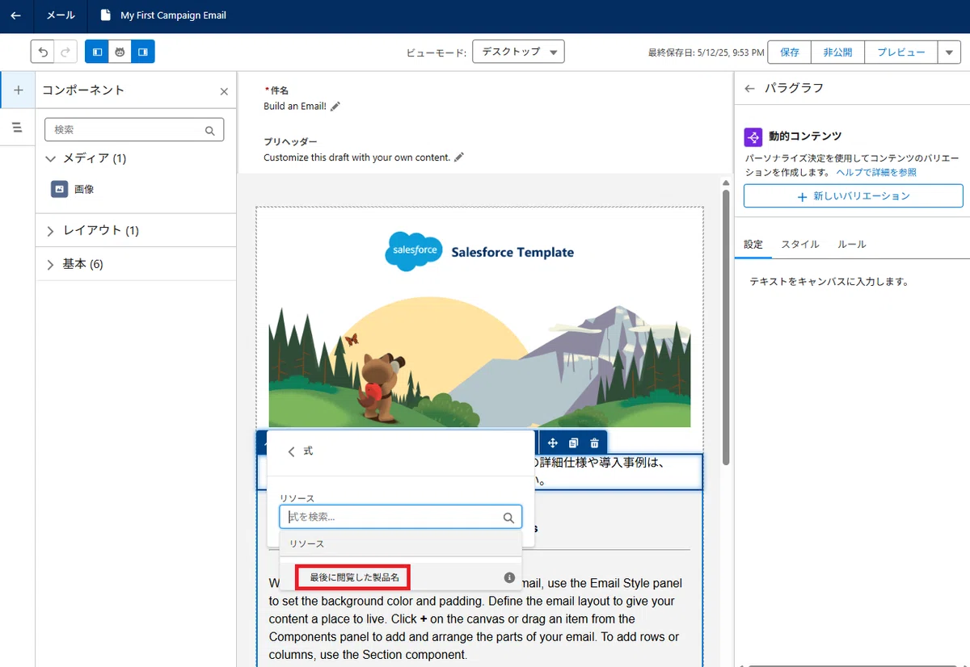The image size is (970, 667).
Task: Click the component 検索 field
Action: click(x=133, y=130)
